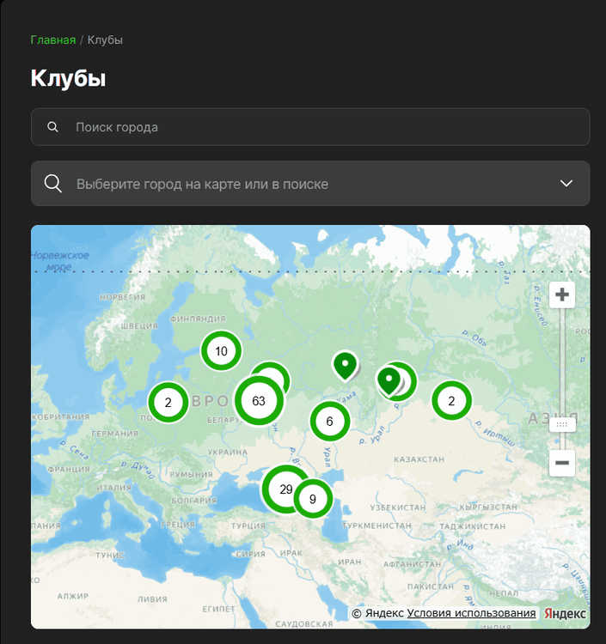Image resolution: width=606 pixels, height=644 pixels.
Task: Click the small magnifier icon in city search
Action: tap(52, 127)
